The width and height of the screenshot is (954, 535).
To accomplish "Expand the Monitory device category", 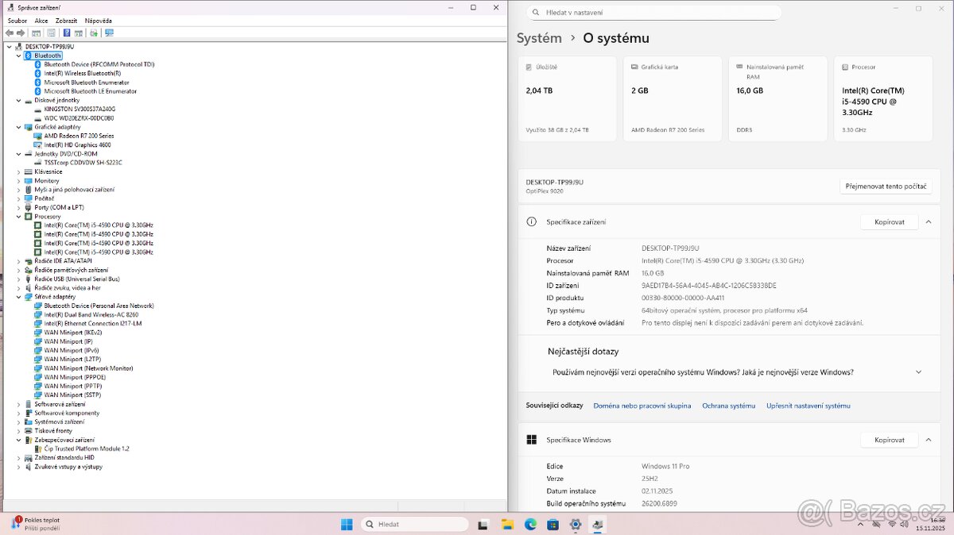I will tap(17, 180).
